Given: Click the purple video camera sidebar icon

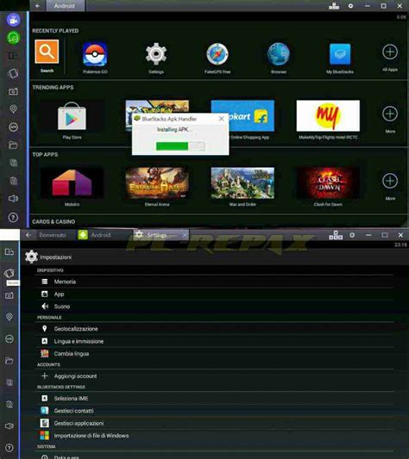Looking at the screenshot, I should [x=13, y=20].
